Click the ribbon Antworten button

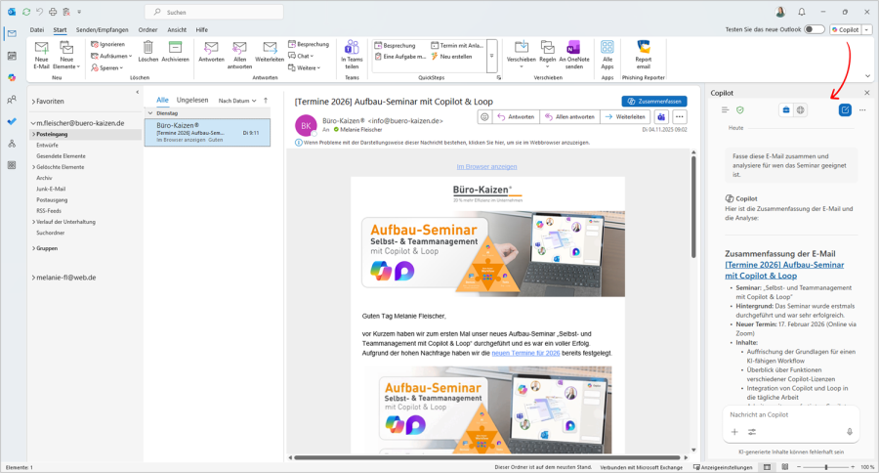211,52
